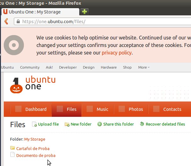Screen dimensions: 191x166
Task: Go to the Photos tab
Action: [131, 109]
